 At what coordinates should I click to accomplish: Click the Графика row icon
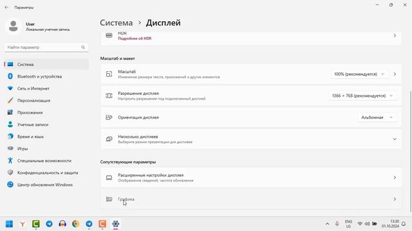point(109,199)
